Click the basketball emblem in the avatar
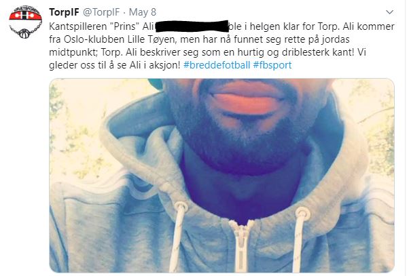Image resolution: width=407 pixels, height=276 pixels. (24, 34)
